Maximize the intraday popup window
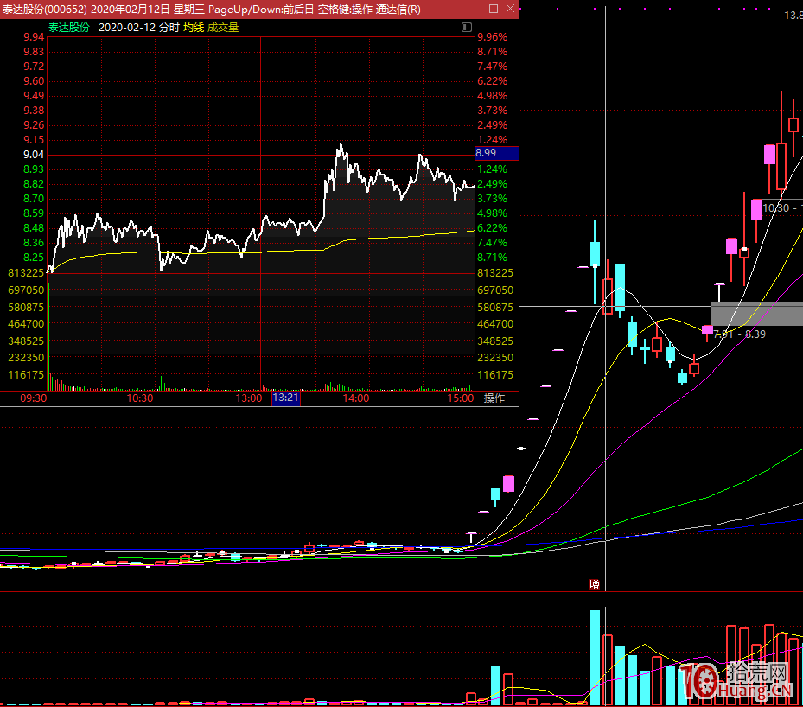Screen dimensions: 803x707 point(494,9)
